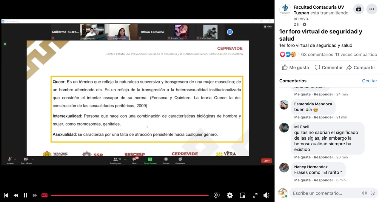The image size is (382, 202).
Task: Click the red Zoom Leave button
Action: click(x=267, y=161)
